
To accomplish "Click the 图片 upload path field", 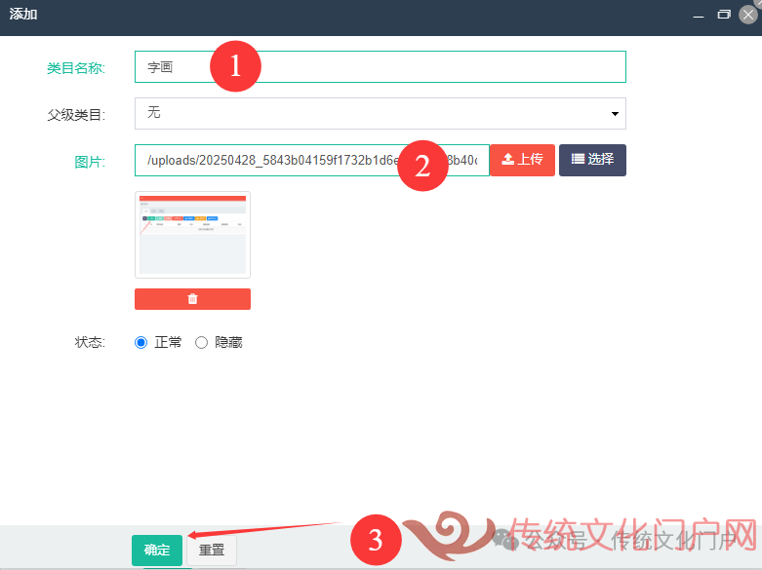I will pos(312,160).
